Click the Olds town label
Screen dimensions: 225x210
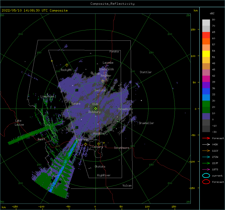pyautogui.click(x=95, y=104)
